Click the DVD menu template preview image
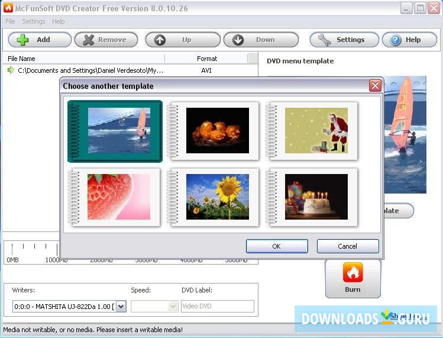Image resolution: width=443 pixels, height=338 pixels. pyautogui.click(x=405, y=134)
